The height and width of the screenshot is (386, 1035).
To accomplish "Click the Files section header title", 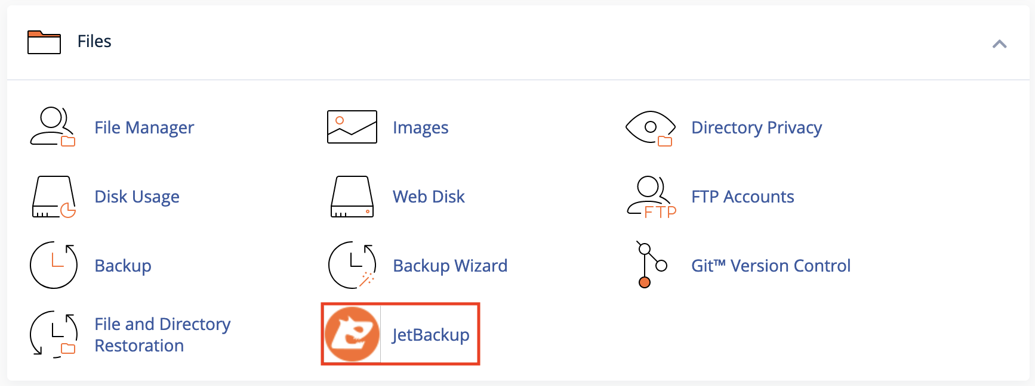I will coord(94,41).
